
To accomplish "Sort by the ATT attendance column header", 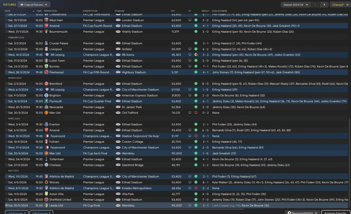I will pyautogui.click(x=173, y=11).
